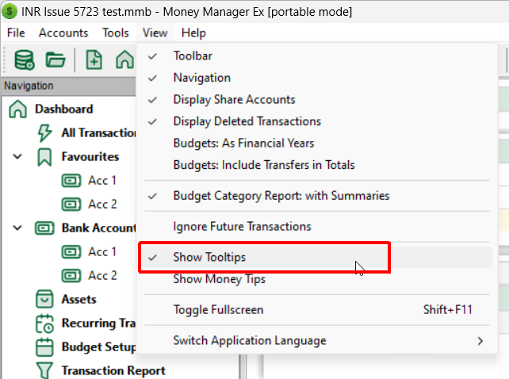This screenshot has height=379, width=509.
Task: Open Assets in navigation tree
Action: pos(78,299)
